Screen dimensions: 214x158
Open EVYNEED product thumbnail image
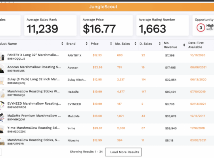[x=2, y=105]
